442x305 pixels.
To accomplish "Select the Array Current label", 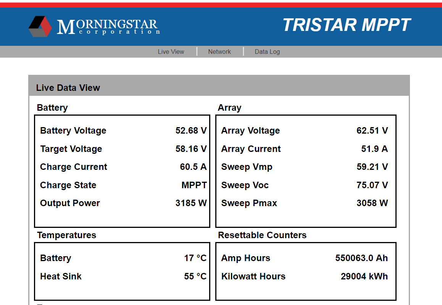I will [x=251, y=149].
